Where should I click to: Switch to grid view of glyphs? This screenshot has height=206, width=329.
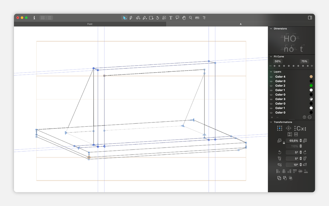43,18
